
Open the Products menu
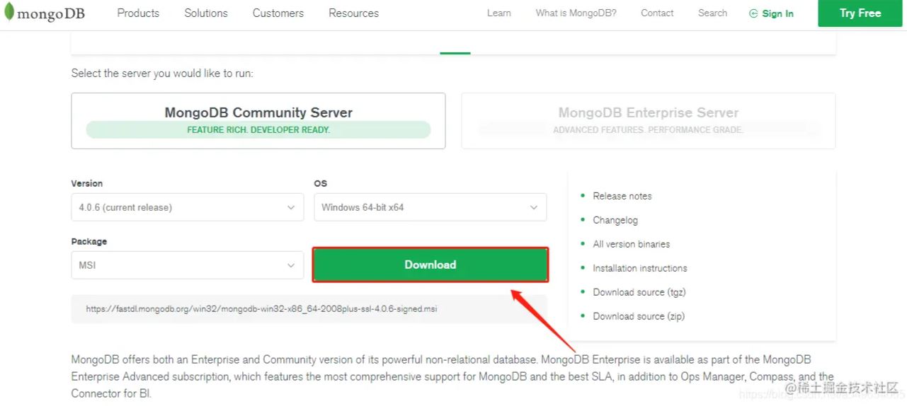coord(138,13)
